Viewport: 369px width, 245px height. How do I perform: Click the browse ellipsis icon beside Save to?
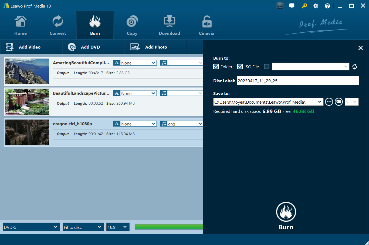[x=329, y=102]
